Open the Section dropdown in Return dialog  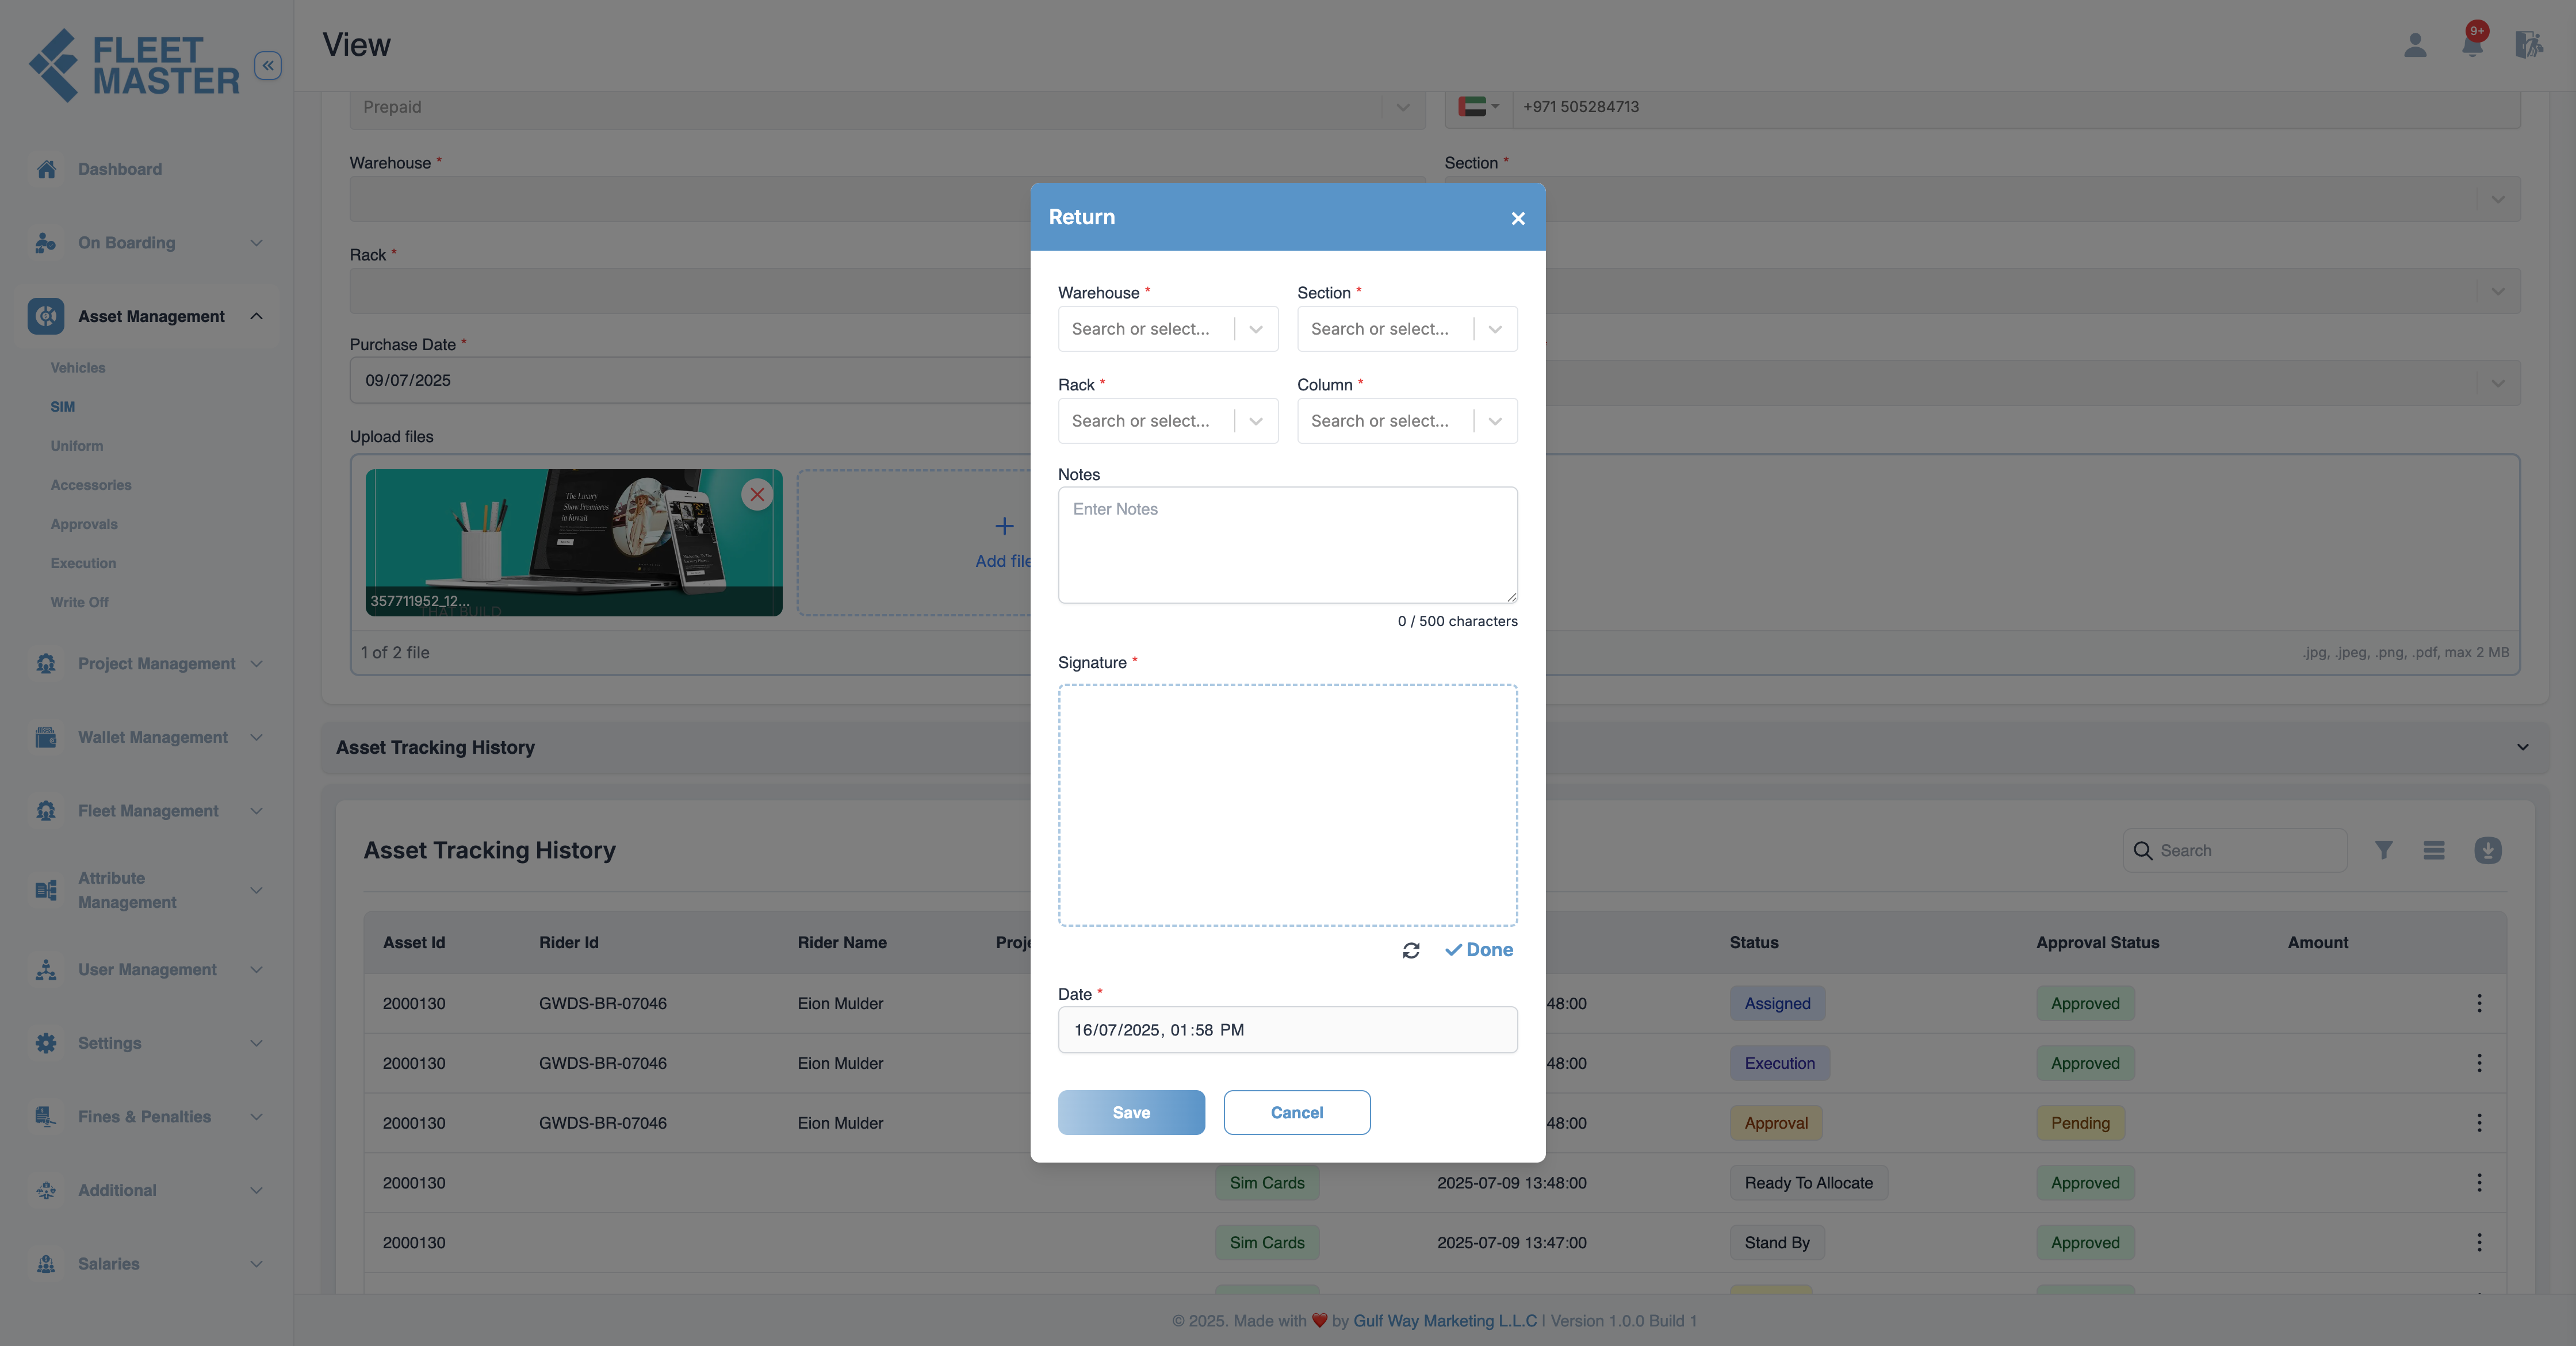pyautogui.click(x=1407, y=329)
